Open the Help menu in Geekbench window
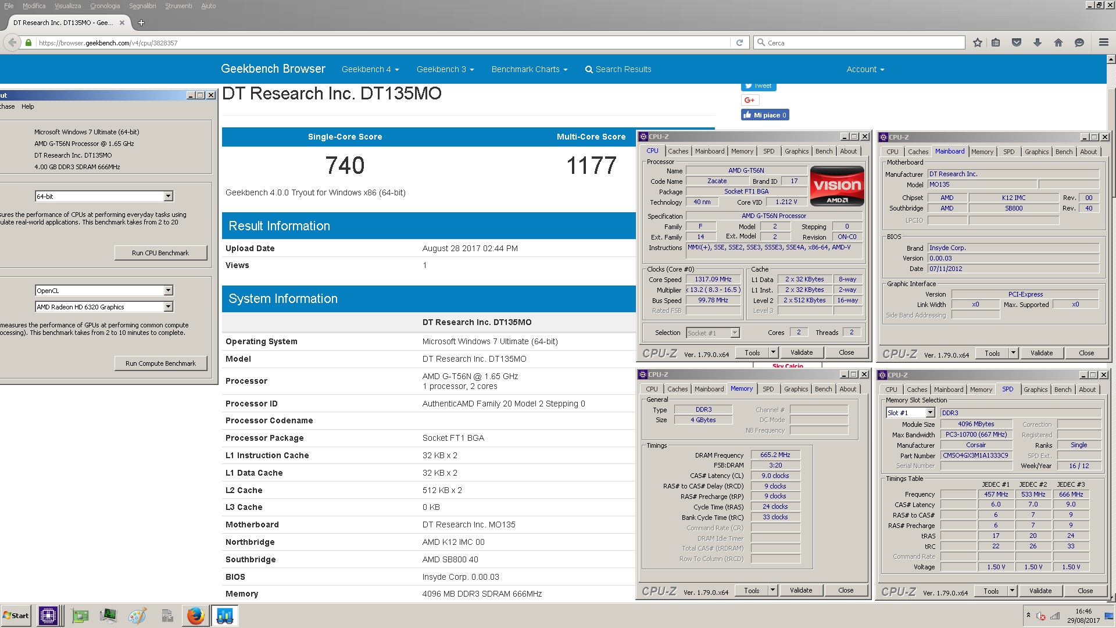Screen dimensions: 1116x628 [x=28, y=106]
